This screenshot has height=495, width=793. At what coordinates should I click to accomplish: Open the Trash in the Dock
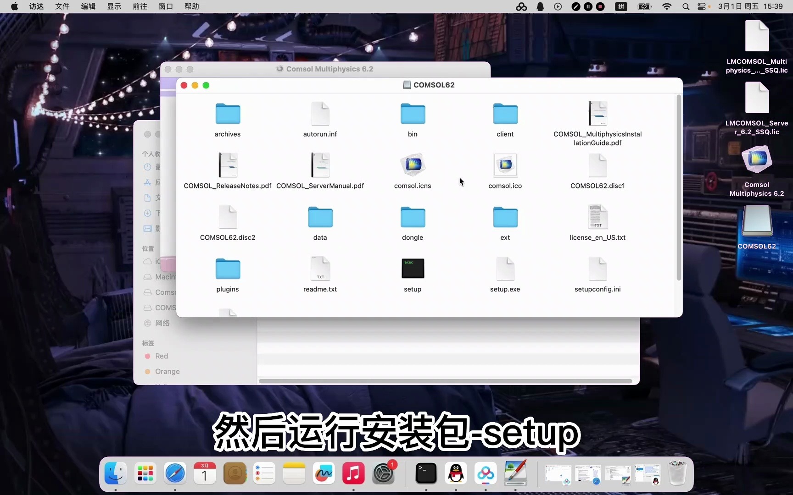click(x=677, y=473)
